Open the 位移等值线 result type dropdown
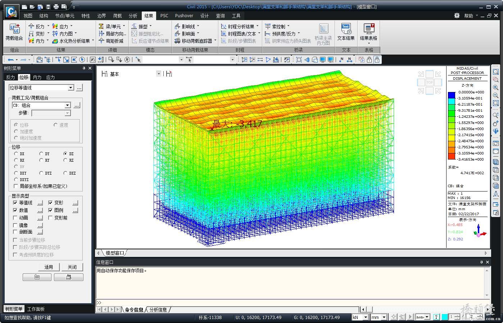503x323 pixels. 71,88
